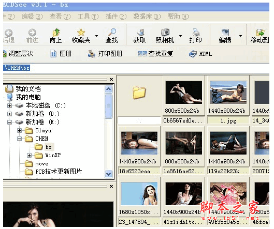Select the WinXP folder

(53, 155)
